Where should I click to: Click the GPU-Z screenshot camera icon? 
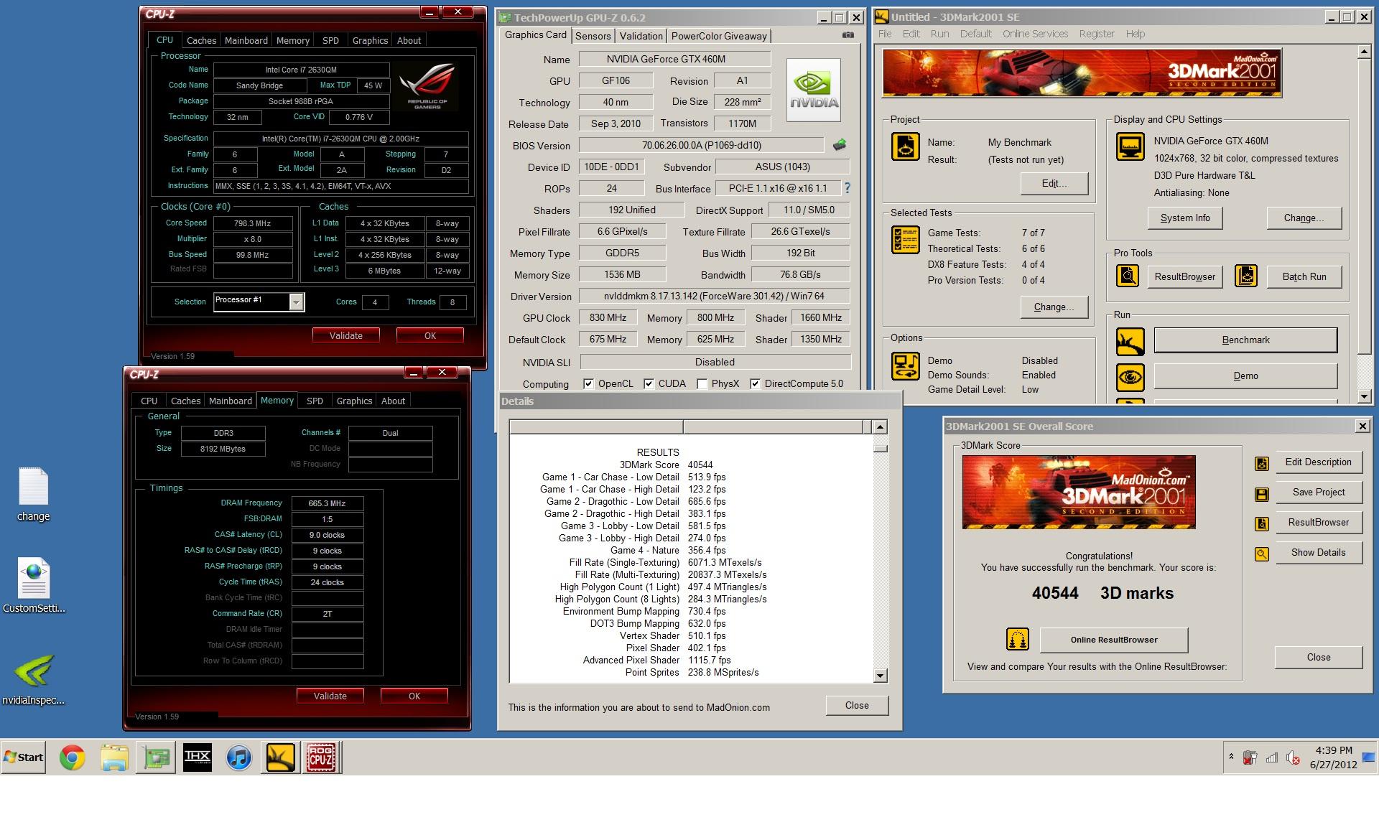pyautogui.click(x=848, y=34)
